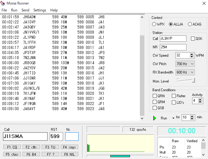Expand the Run mode dropdown arrow
Image resolution: width=208 pixels, height=159 pixels.
tap(173, 118)
